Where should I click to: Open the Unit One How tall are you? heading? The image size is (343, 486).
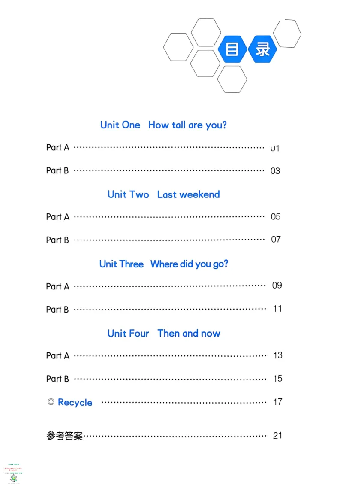pyautogui.click(x=163, y=125)
